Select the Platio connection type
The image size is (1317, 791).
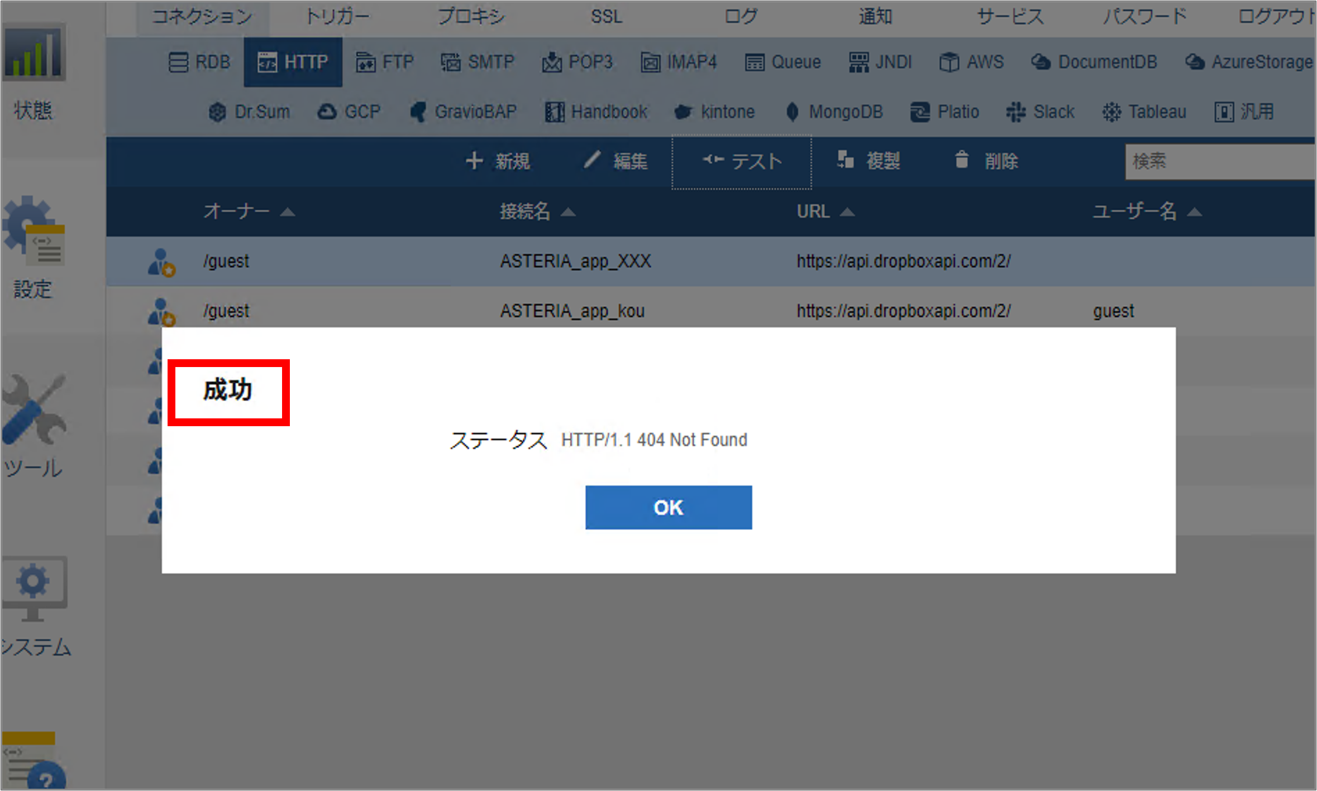click(945, 112)
